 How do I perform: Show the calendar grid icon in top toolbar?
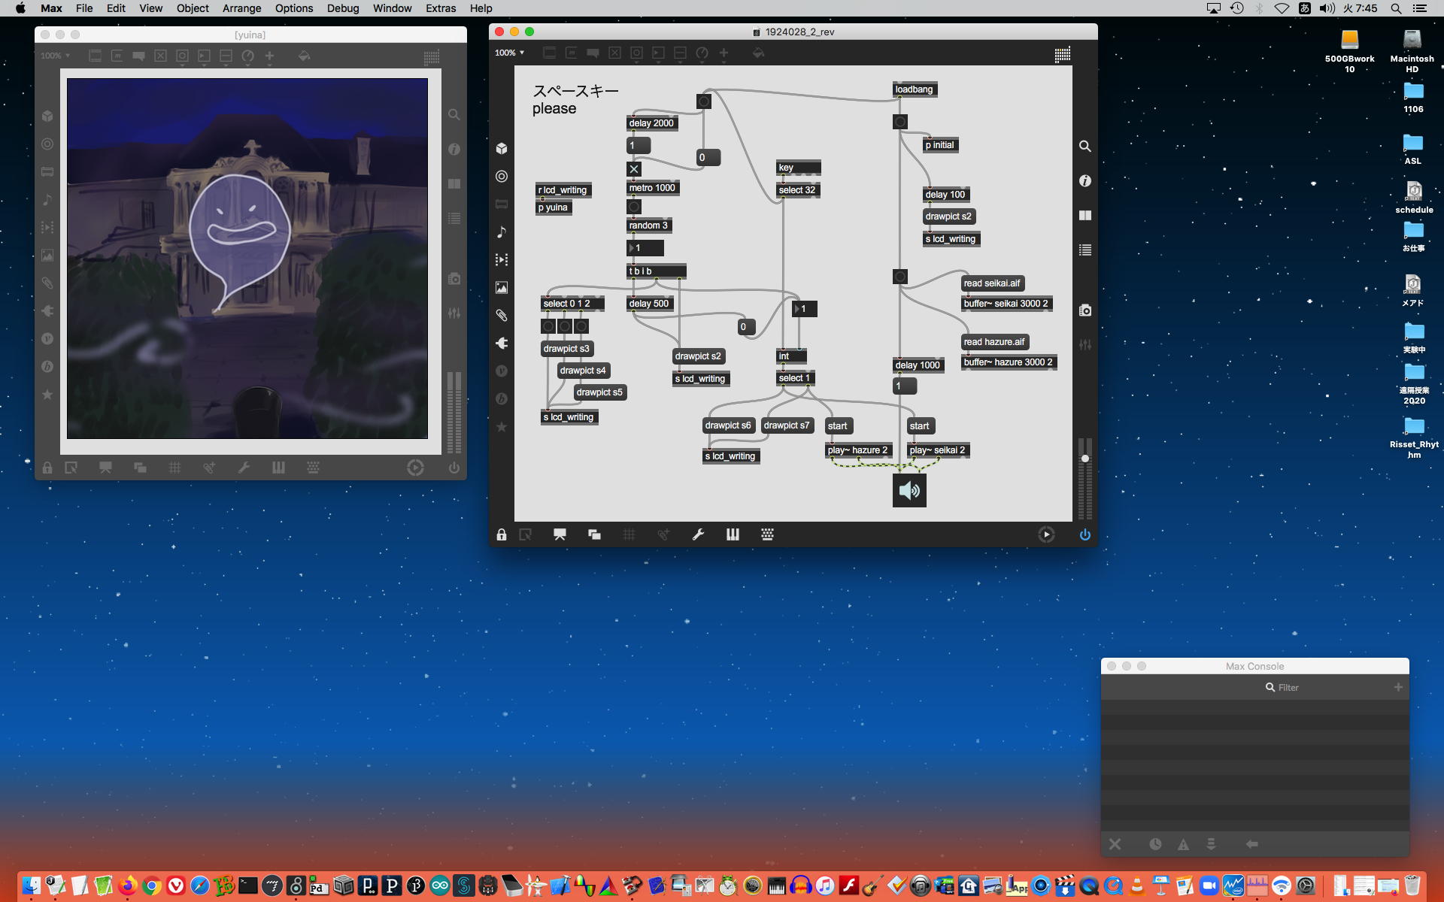click(1062, 54)
